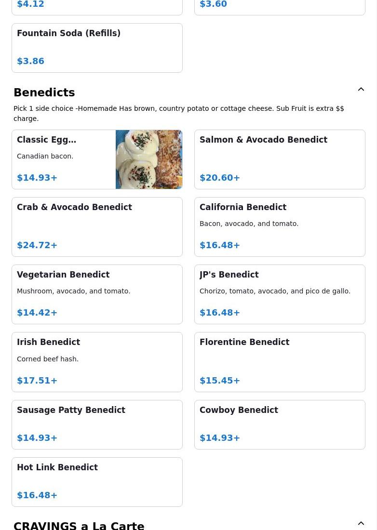The height and width of the screenshot is (530, 377).
Task: Pick JP's Benedict with chorizo
Action: (x=280, y=294)
